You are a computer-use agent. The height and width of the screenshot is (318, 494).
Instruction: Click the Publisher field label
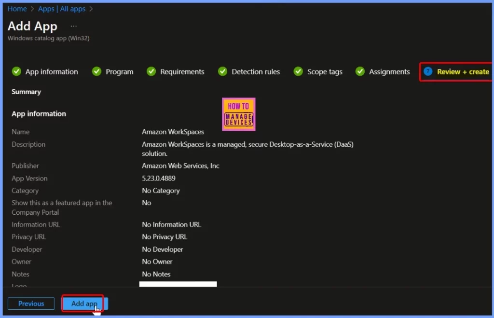click(25, 166)
